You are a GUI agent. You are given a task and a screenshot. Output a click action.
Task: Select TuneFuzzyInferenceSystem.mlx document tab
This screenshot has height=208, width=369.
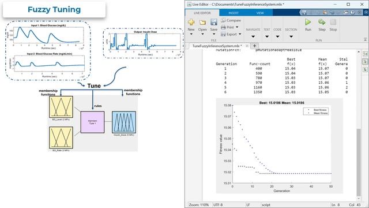pyautogui.click(x=217, y=46)
